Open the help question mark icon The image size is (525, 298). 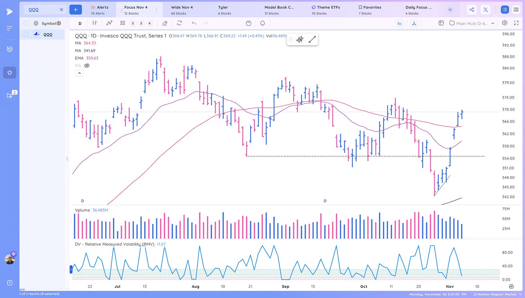coord(10,282)
